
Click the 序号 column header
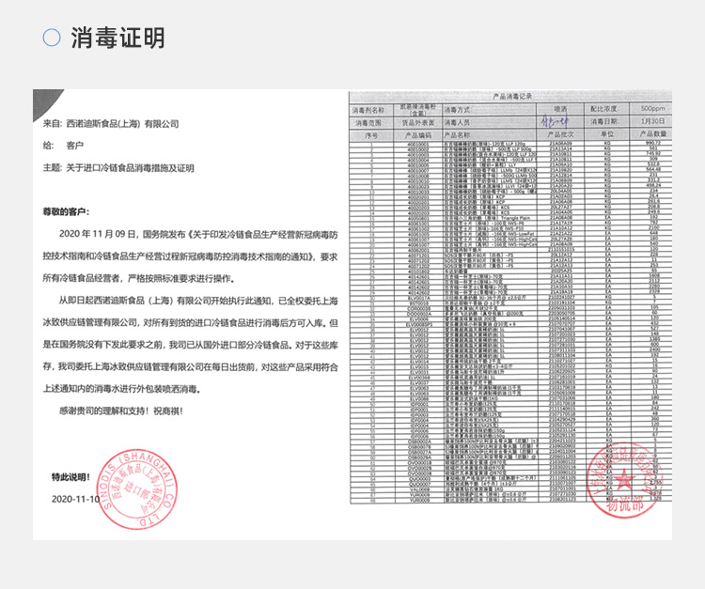point(371,135)
